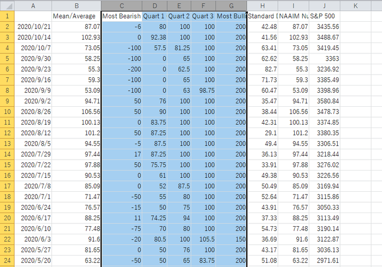The height and width of the screenshot is (267, 382).
Task: Select column C header
Action: (122, 6)
